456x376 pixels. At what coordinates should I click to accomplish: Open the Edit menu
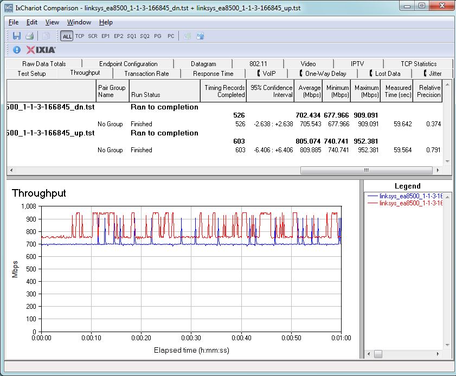32,22
